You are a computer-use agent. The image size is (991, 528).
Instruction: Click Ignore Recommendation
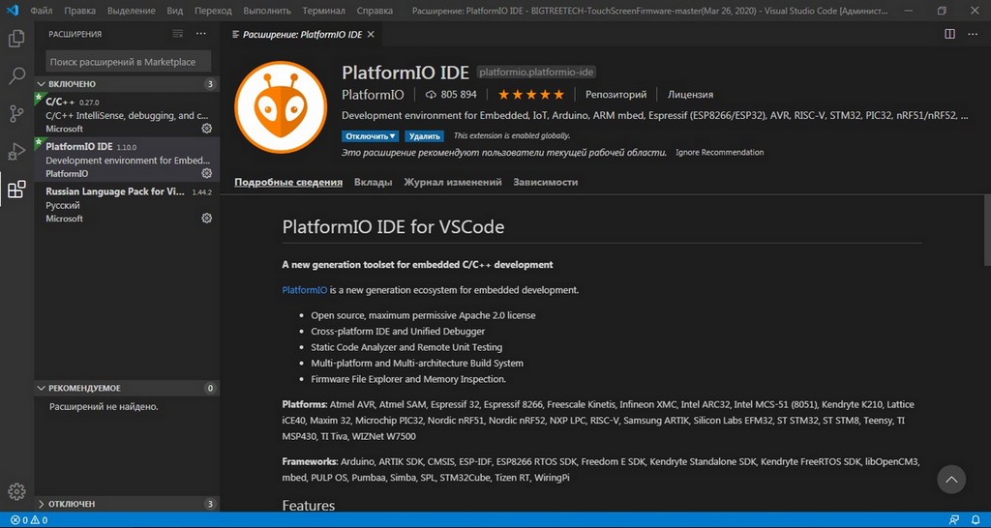pyautogui.click(x=719, y=152)
